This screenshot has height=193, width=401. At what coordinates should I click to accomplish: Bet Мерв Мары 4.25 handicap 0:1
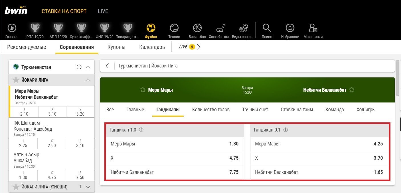click(319, 144)
